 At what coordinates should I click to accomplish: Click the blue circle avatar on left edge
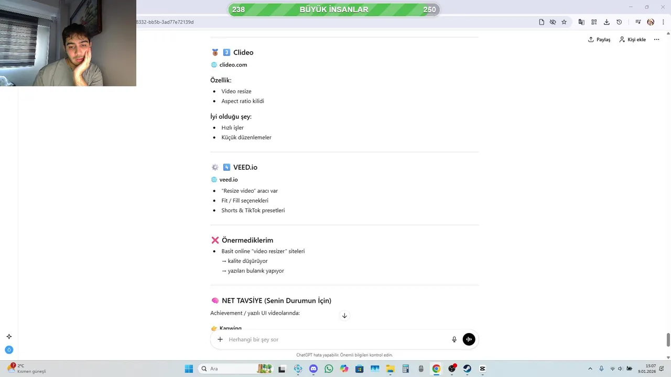9,350
